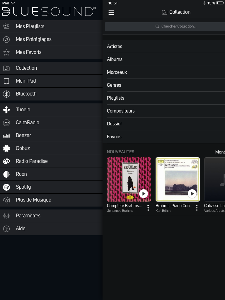Tap the Radio Paradise logo icon
225x300 pixels.
click(6, 161)
